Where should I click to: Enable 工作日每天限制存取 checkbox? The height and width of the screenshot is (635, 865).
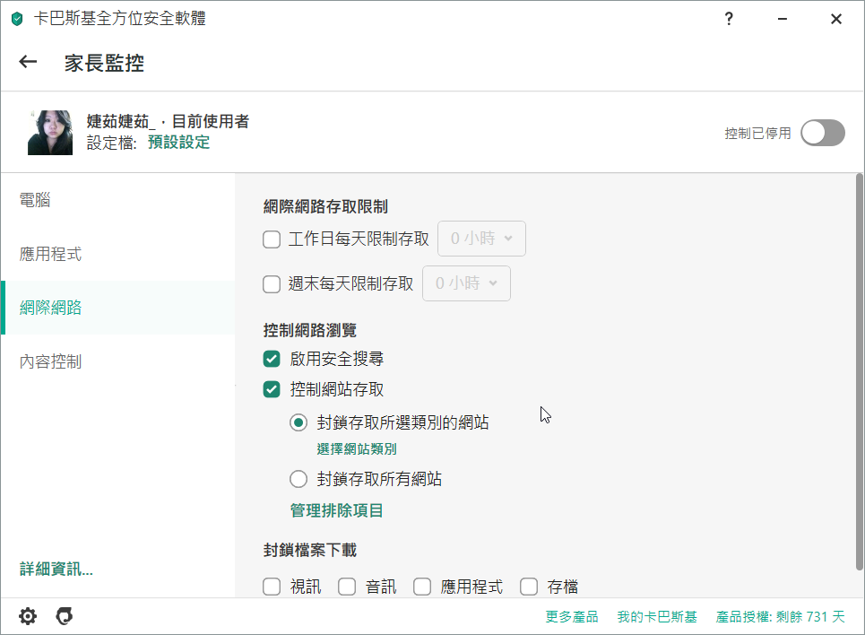[x=272, y=239]
